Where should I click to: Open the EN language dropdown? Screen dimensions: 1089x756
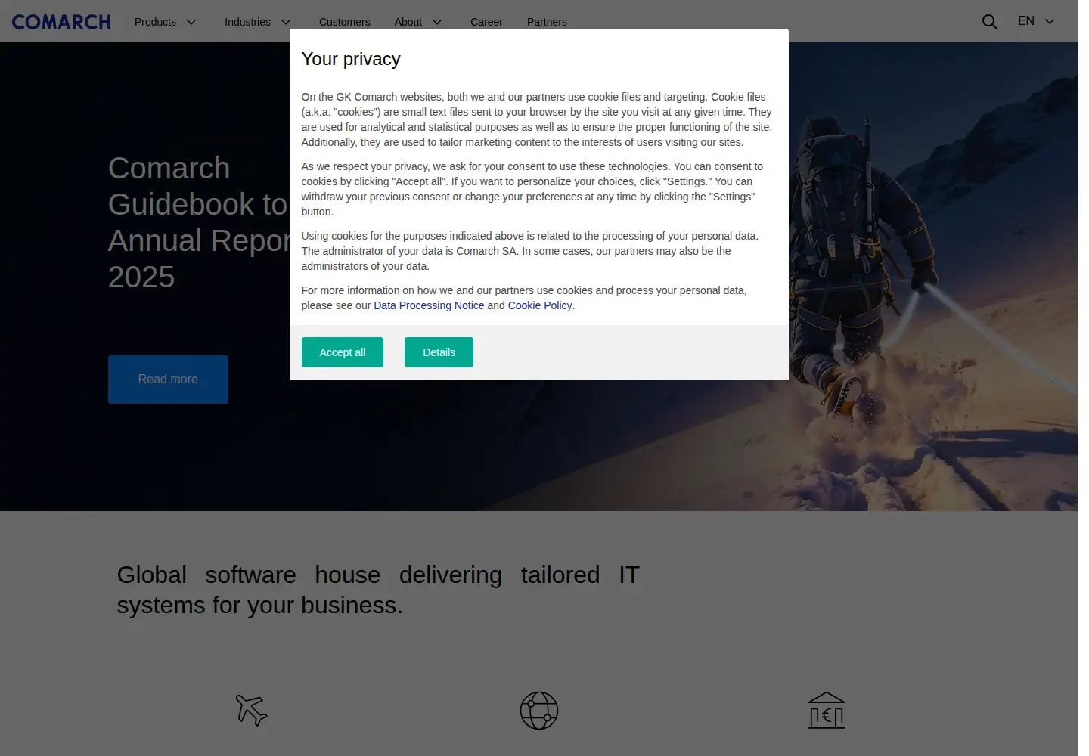1036,21
